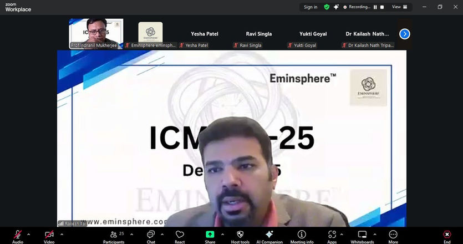Expand video options caret
Screen dimensions: 463x244
62,235
